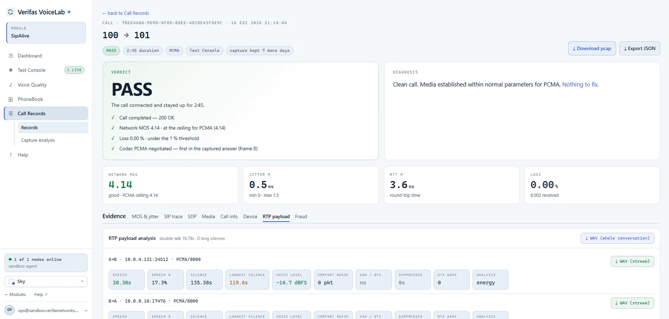
Task: Click the Jitter 0.5 ms value
Action: point(261,185)
